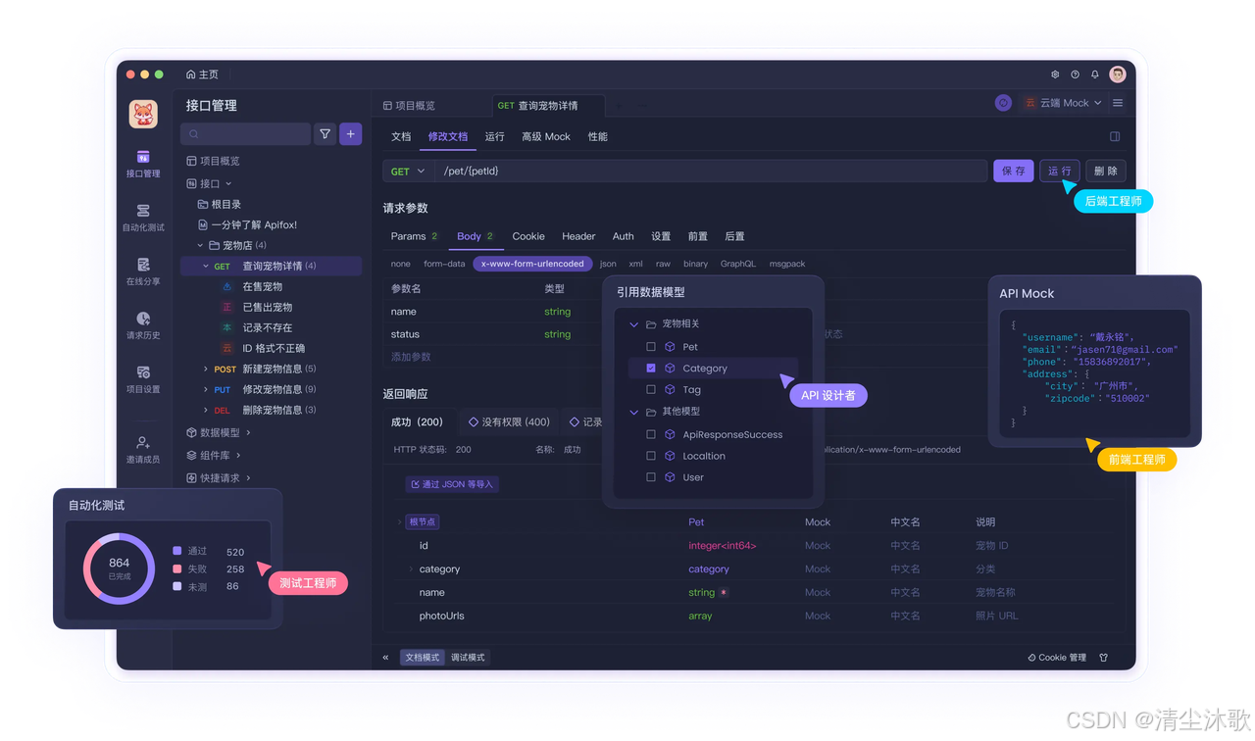Click the filter funnel icon beside search
The image size is (1255, 741).
click(x=325, y=133)
